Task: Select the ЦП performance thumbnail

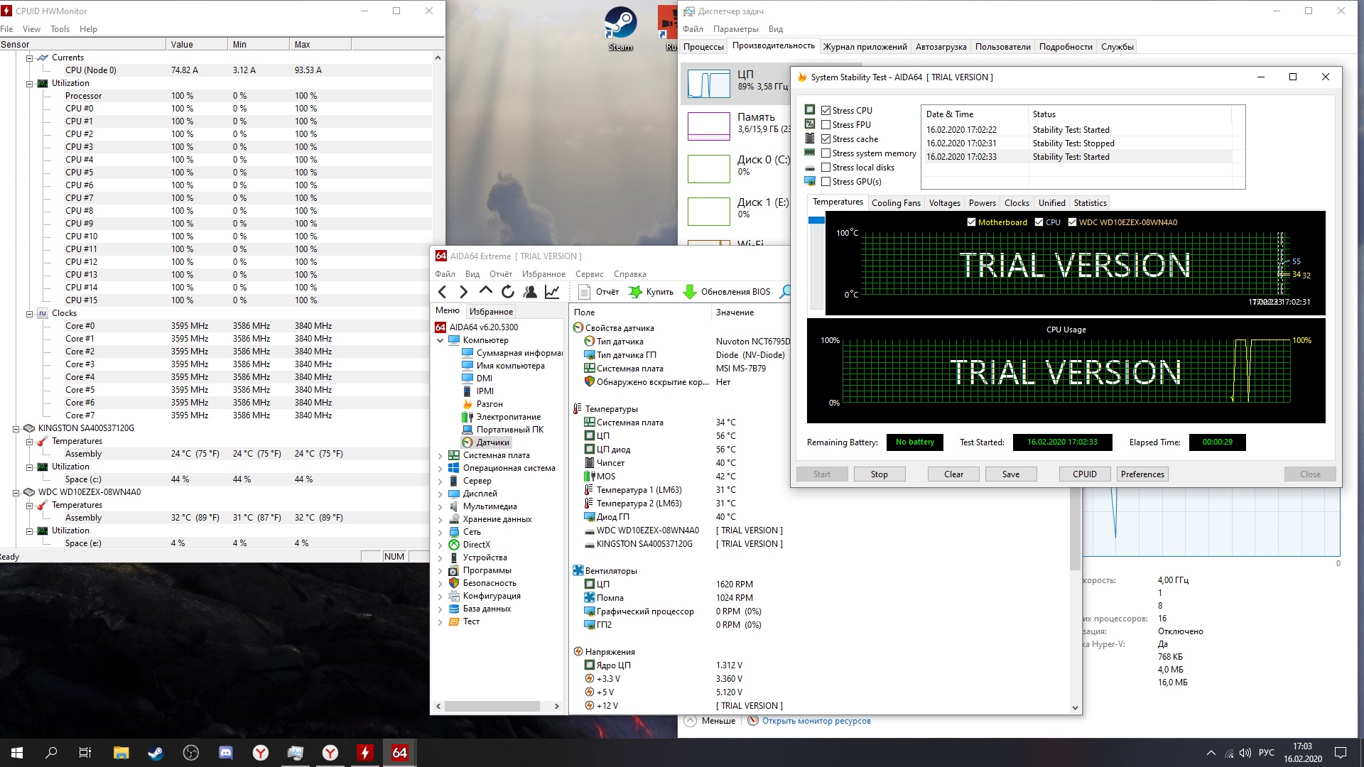Action: [708, 84]
